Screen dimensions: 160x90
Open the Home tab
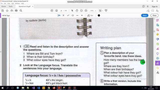coord(4,6)
